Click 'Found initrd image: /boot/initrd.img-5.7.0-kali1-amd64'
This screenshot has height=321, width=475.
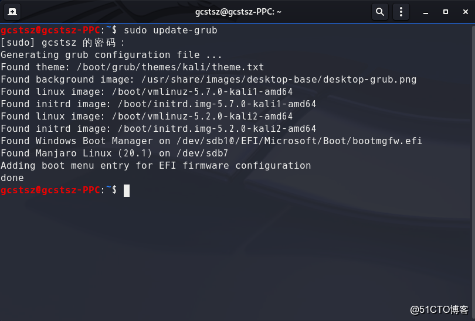[158, 104]
